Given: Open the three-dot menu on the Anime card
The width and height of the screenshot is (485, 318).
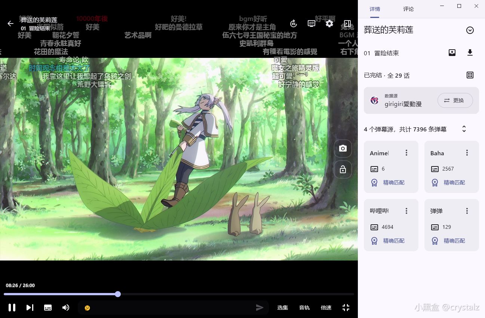Looking at the screenshot, I should (406, 153).
